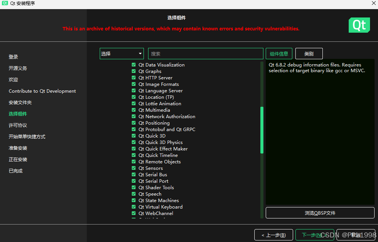
Task: Select 准备安装 step in sidebar
Action: pos(18,148)
